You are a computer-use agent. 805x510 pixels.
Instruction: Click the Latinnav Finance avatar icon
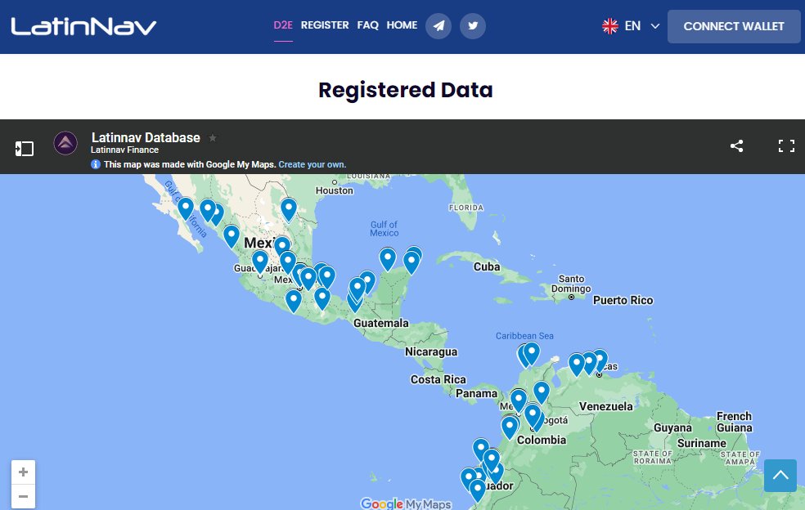tap(65, 143)
